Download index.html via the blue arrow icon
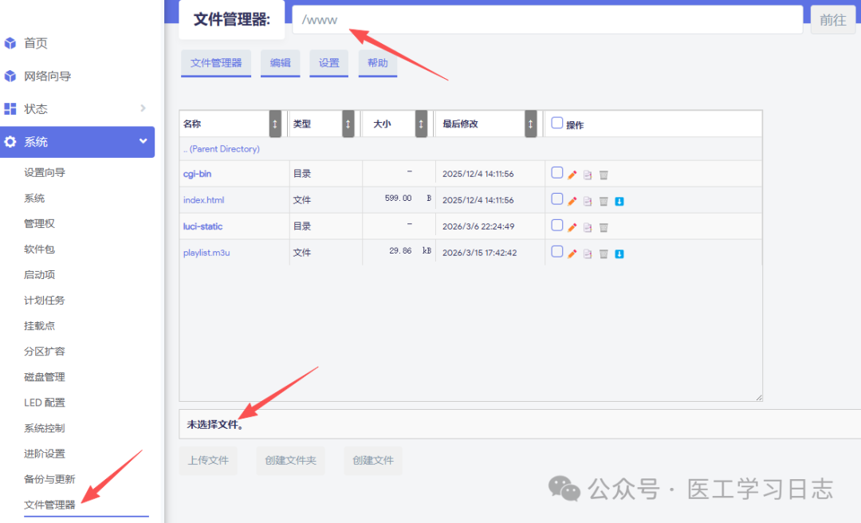 pyautogui.click(x=619, y=200)
